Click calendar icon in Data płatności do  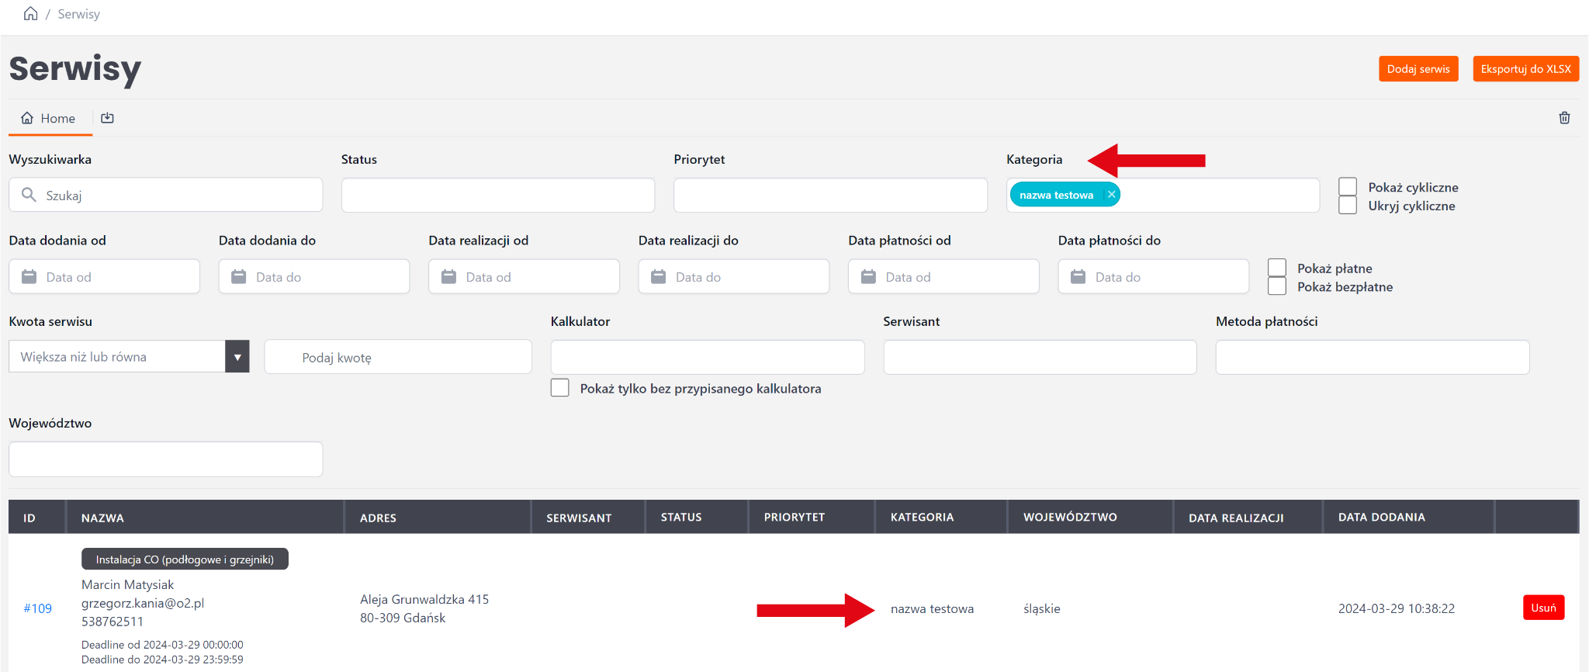pyautogui.click(x=1078, y=277)
